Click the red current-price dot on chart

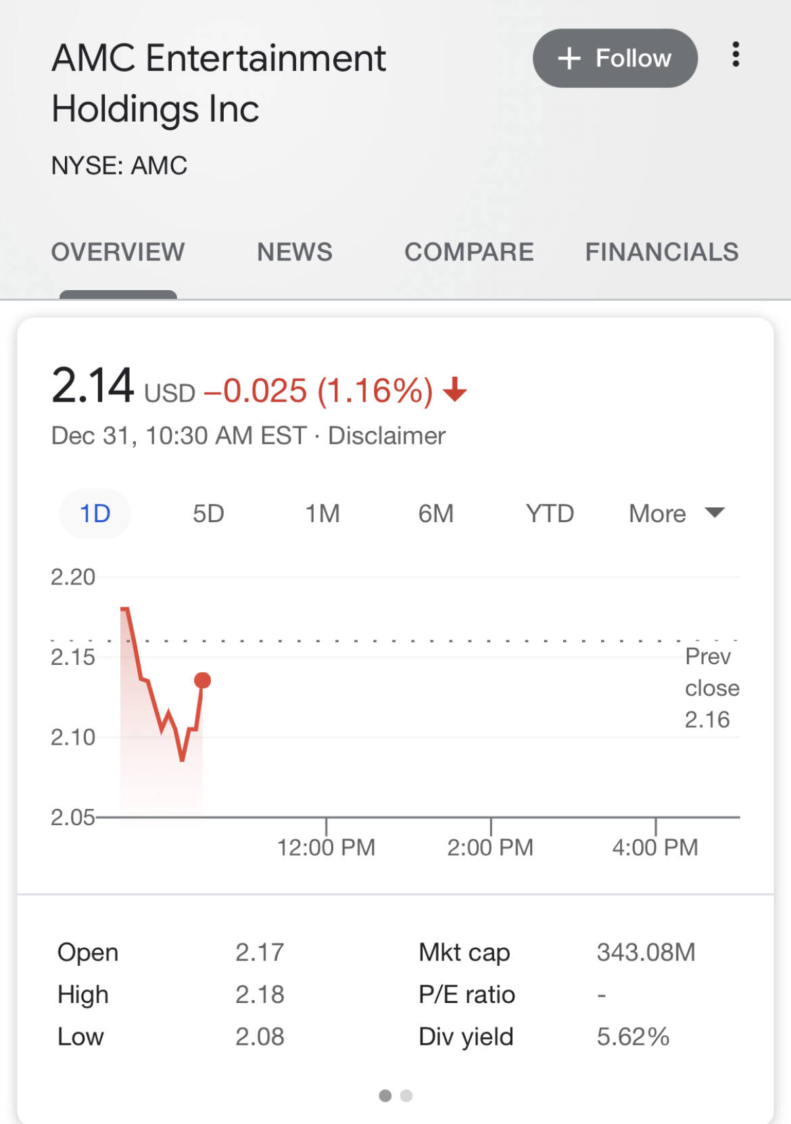(202, 680)
